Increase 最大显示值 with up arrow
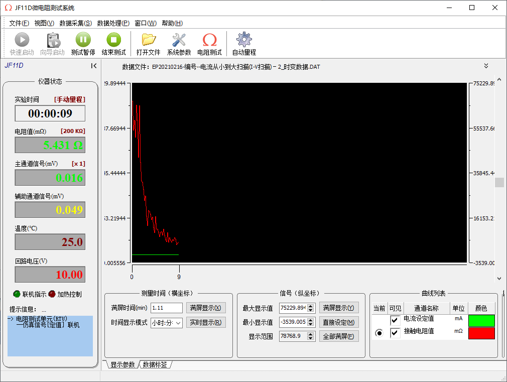Viewport: 507px width, 382px height. tap(311, 306)
